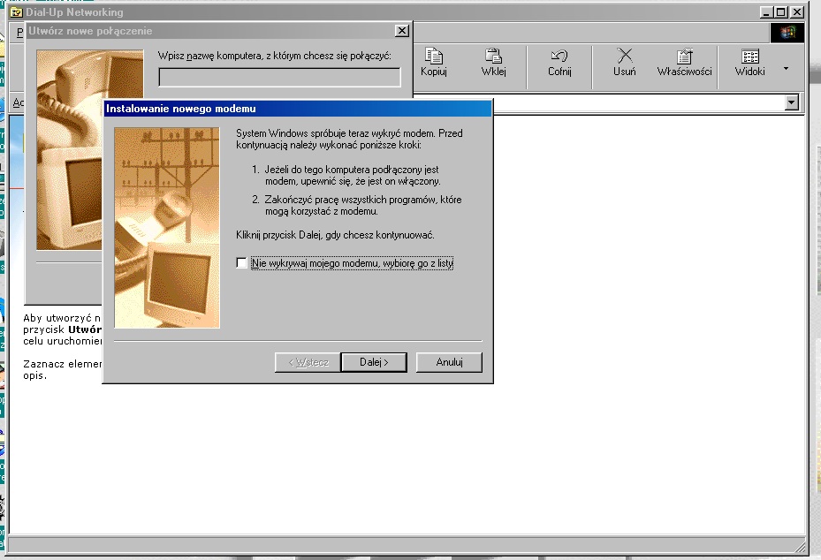Close the 'Utwórz nowe połączenie' dialog
This screenshot has width=821, height=560.
(x=401, y=31)
